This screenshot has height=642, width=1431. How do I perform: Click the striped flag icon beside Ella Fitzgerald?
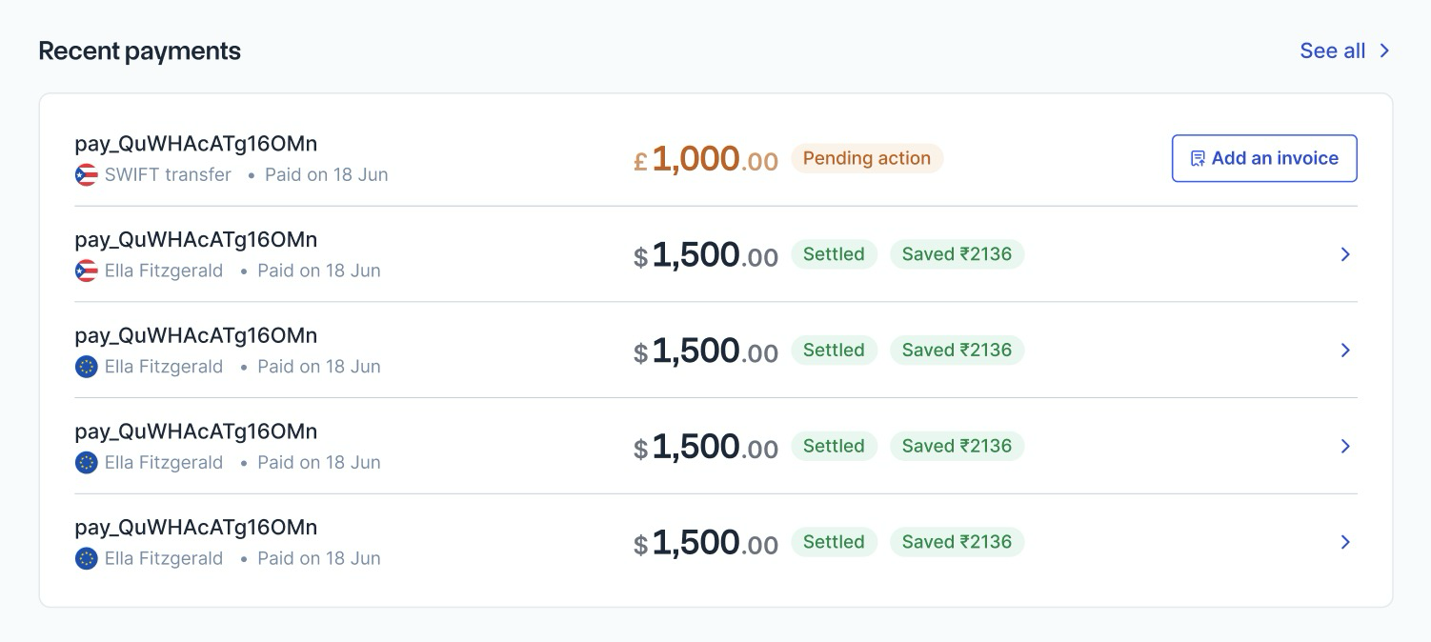(87, 271)
